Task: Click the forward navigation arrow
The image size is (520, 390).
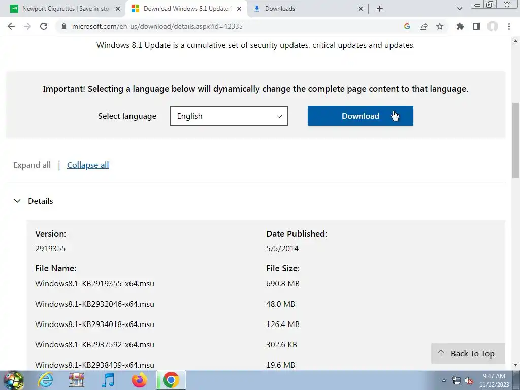Action: click(x=27, y=26)
